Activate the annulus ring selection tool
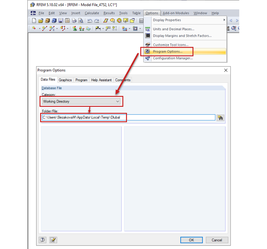The image size is (267, 249). [119, 21]
